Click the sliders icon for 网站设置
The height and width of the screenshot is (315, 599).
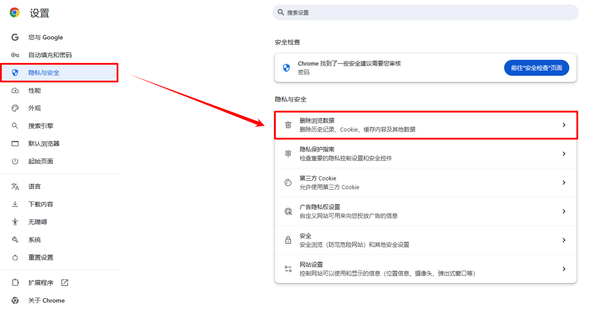pos(288,269)
